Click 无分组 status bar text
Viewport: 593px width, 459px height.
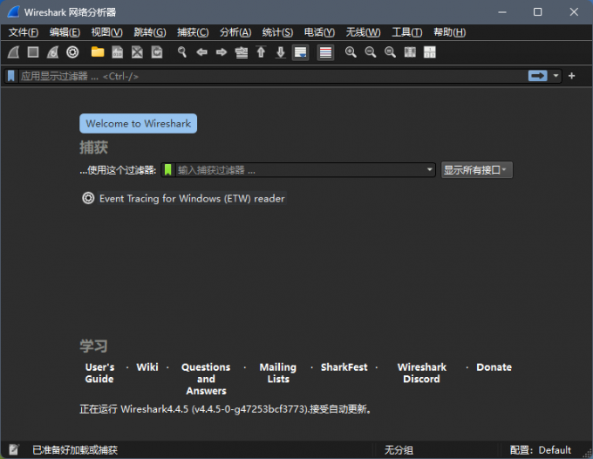point(399,450)
